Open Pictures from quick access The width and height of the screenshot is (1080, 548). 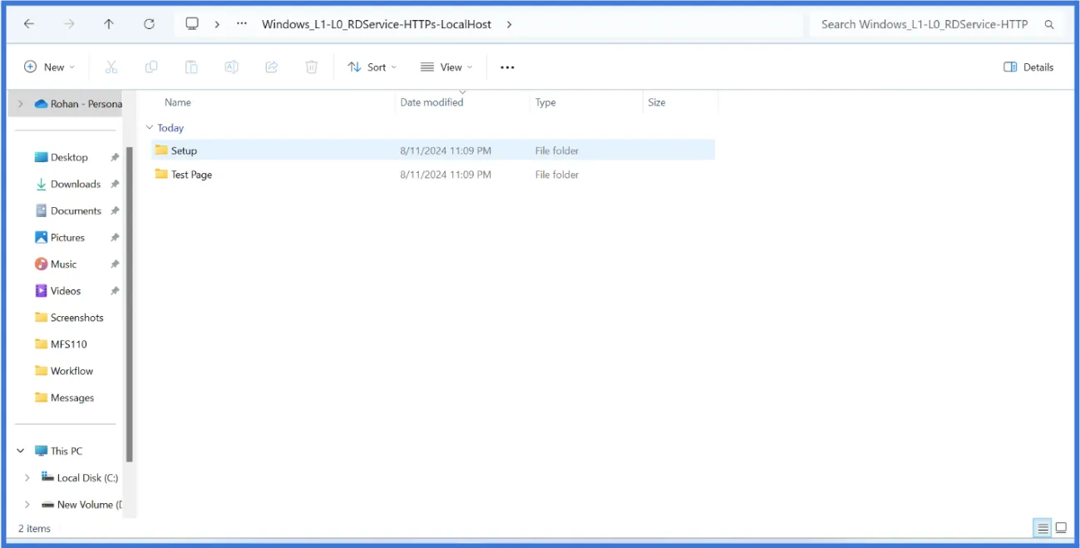click(x=60, y=237)
